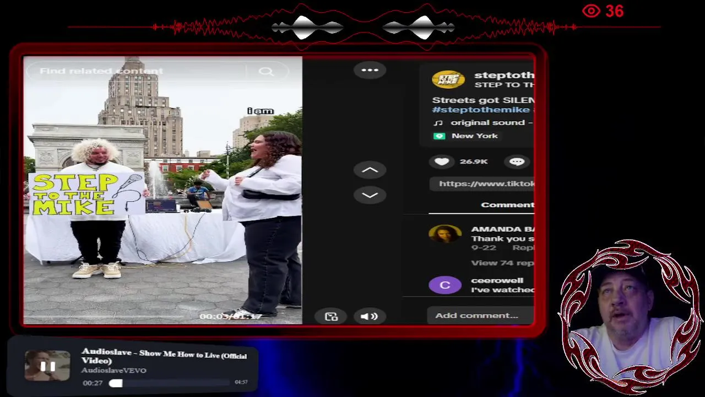
Task: Pause the Audioslave song
Action: 48,366
